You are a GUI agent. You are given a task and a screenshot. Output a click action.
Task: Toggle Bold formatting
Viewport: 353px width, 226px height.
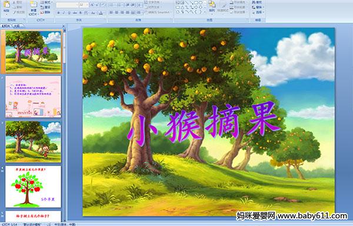coord(58,13)
